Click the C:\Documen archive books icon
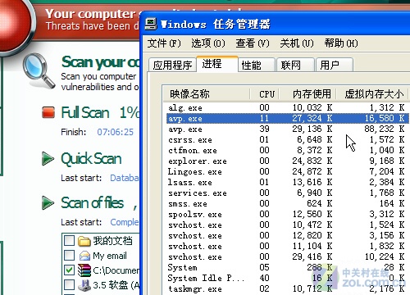 point(84,270)
